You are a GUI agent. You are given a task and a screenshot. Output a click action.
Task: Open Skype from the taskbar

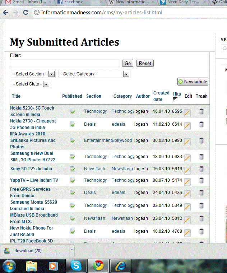pos(76,266)
